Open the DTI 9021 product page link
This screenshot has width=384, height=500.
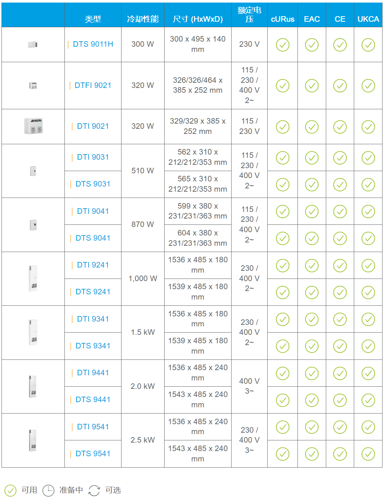93,126
